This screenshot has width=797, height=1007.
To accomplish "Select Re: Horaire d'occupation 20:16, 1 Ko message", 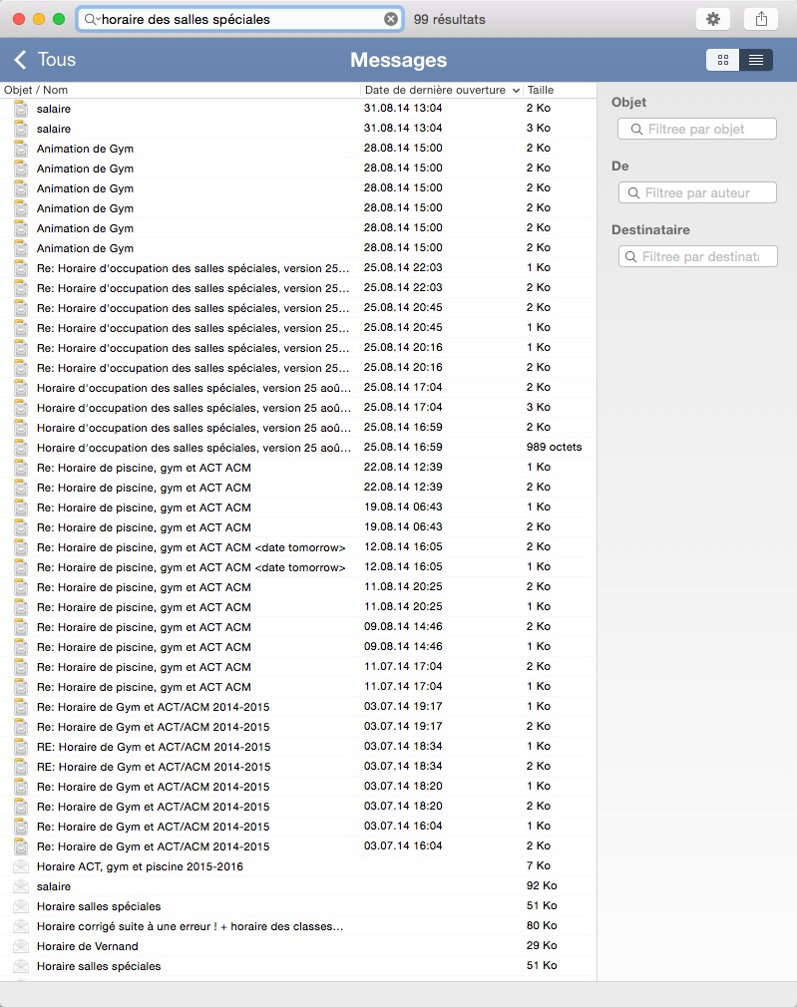I will [x=298, y=348].
